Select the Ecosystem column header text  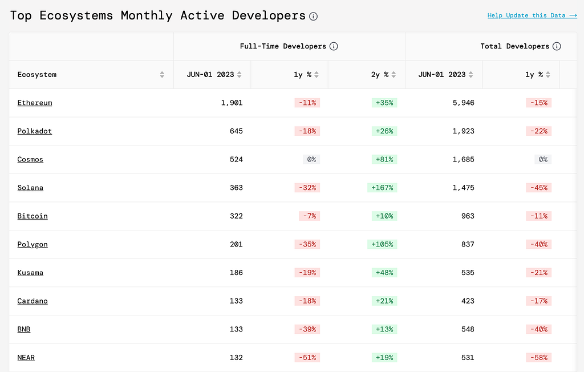coord(37,75)
